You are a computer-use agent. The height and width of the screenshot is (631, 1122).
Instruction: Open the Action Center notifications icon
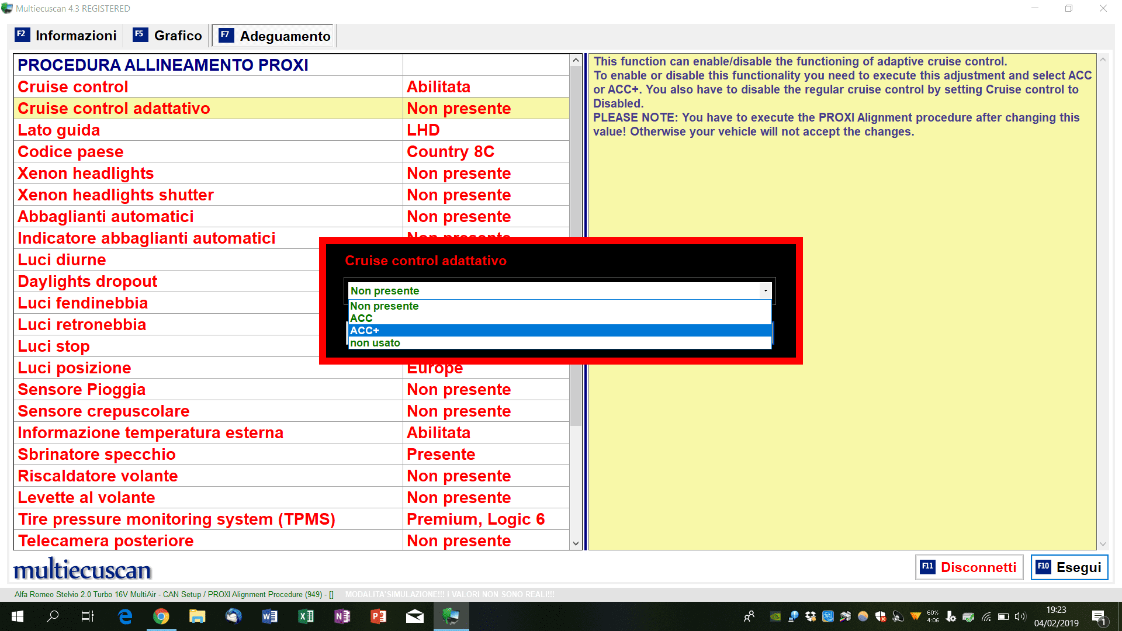[x=1099, y=617]
